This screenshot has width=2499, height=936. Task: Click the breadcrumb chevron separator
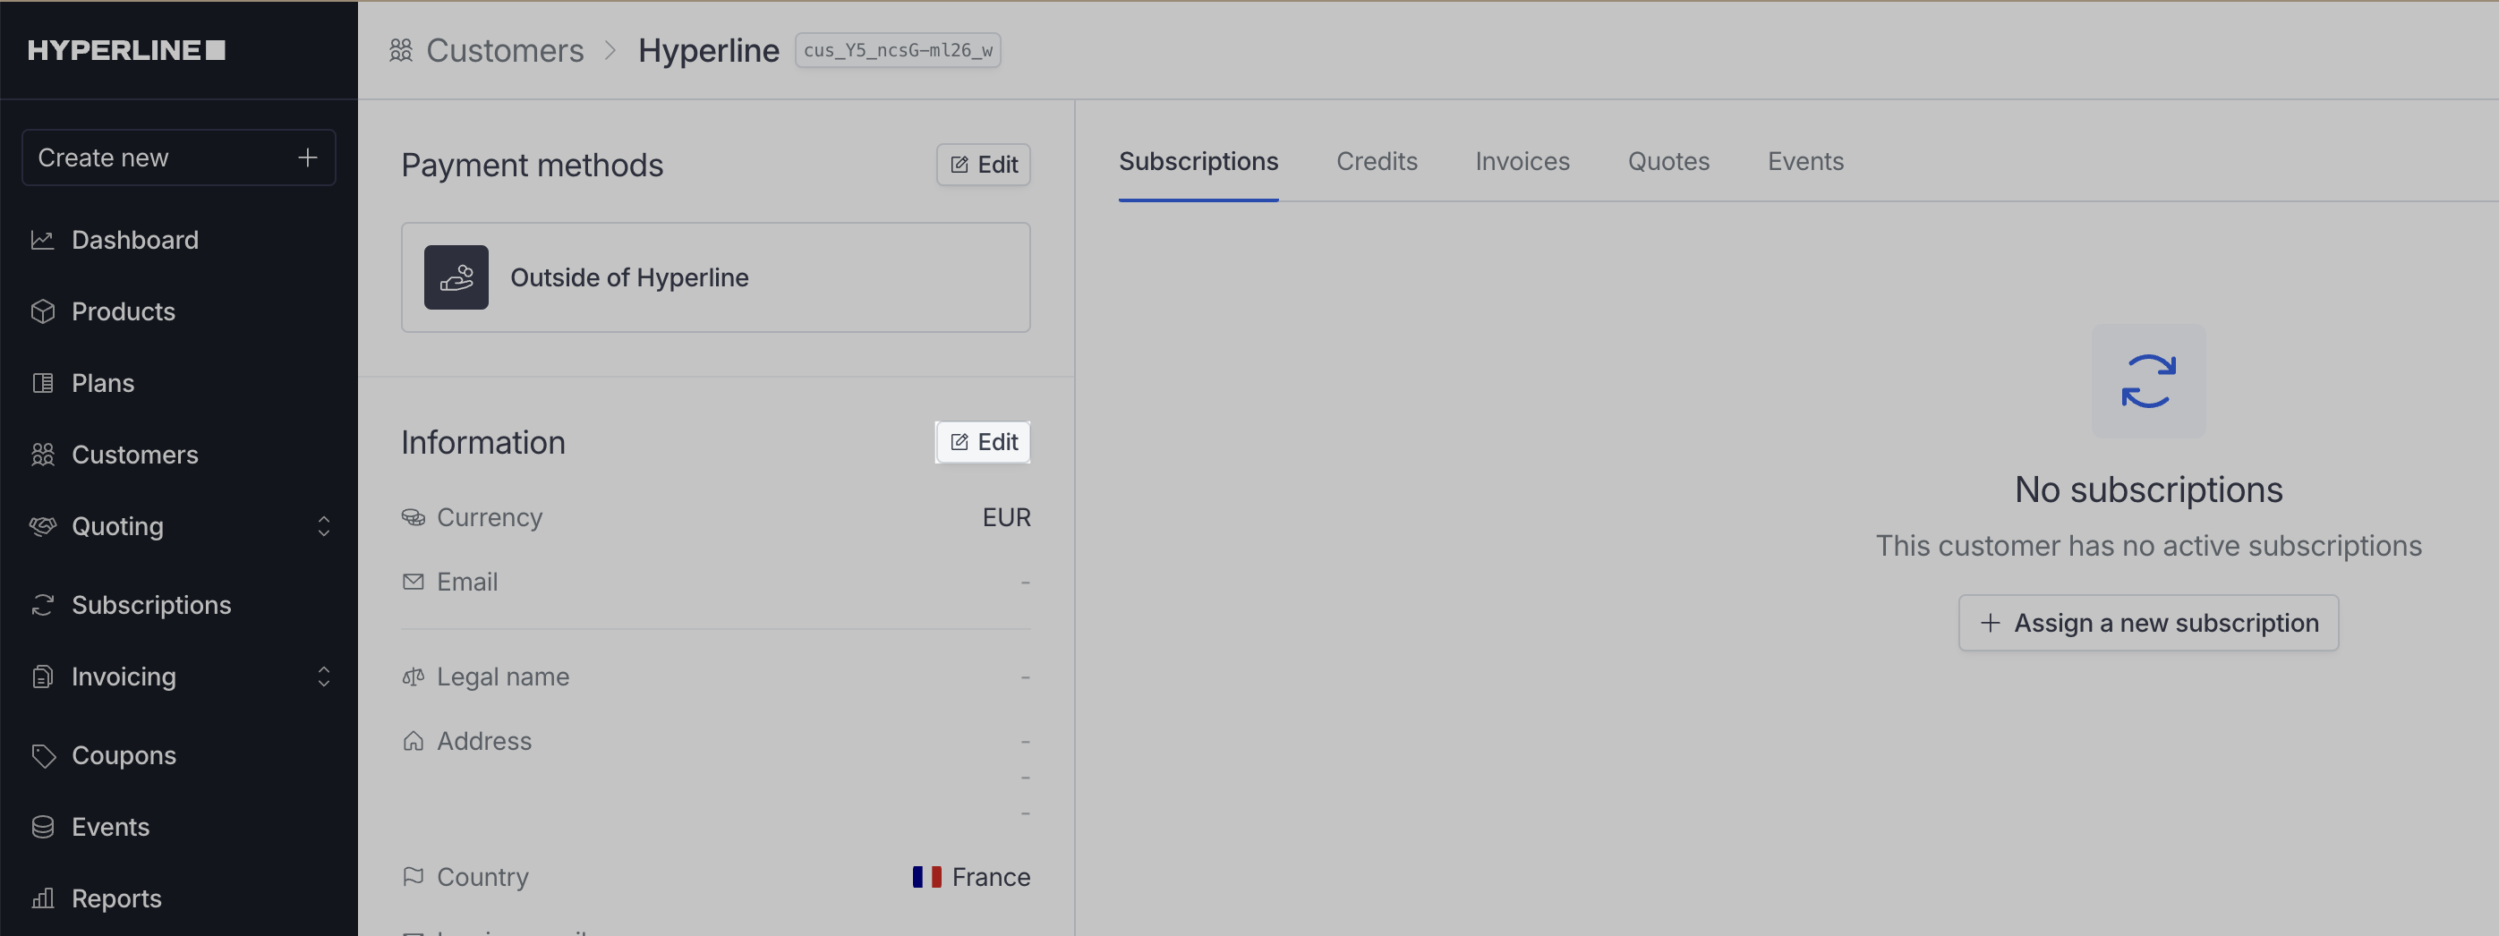(610, 49)
